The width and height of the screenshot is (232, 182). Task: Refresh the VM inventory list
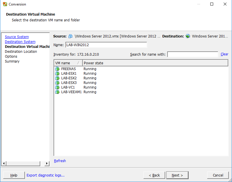60,161
